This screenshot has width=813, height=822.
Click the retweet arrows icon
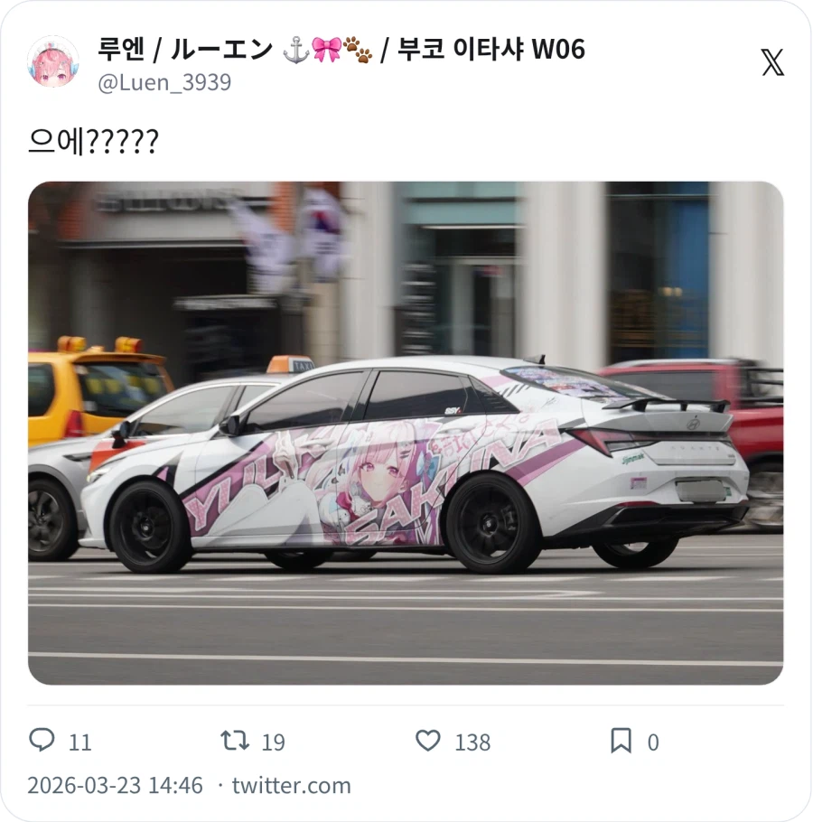click(x=234, y=741)
